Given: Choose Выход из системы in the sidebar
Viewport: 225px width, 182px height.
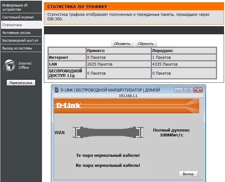Looking at the screenshot, I should (21, 48).
